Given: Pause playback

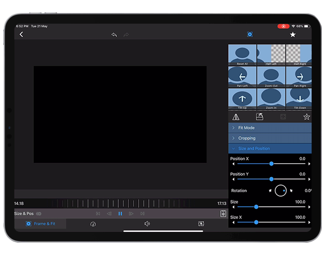Looking at the screenshot, I should (x=120, y=213).
